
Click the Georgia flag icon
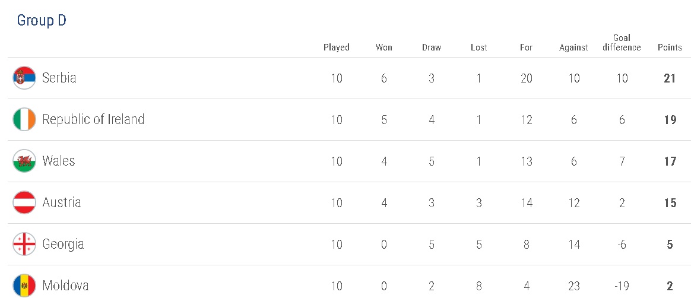pos(24,244)
